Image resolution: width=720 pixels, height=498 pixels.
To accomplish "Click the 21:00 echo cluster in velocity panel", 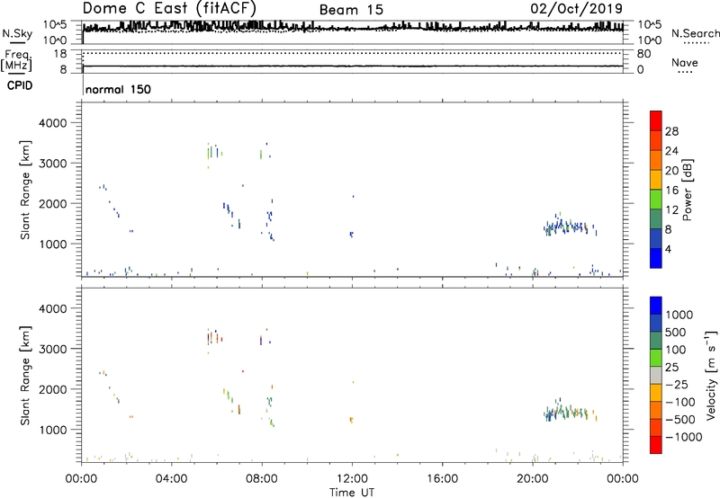I will click(570, 411).
